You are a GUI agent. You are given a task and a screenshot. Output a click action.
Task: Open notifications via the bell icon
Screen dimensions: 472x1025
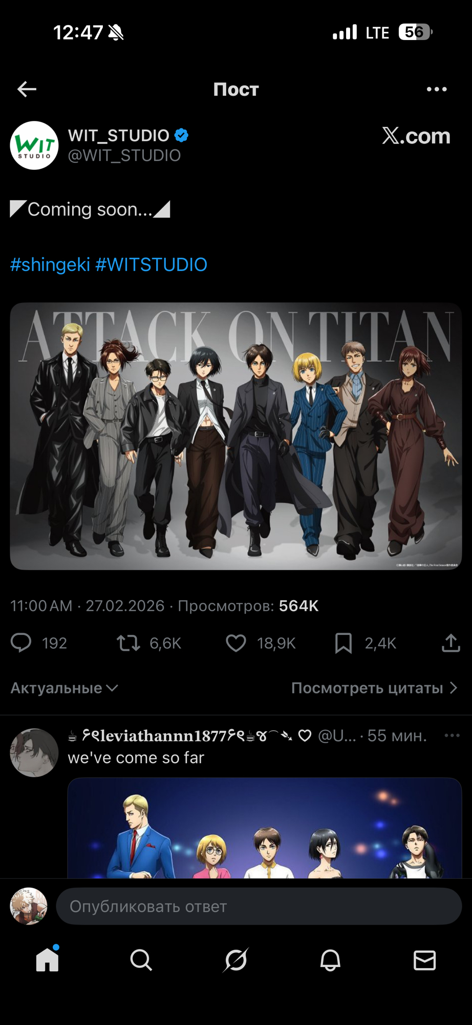click(x=330, y=960)
